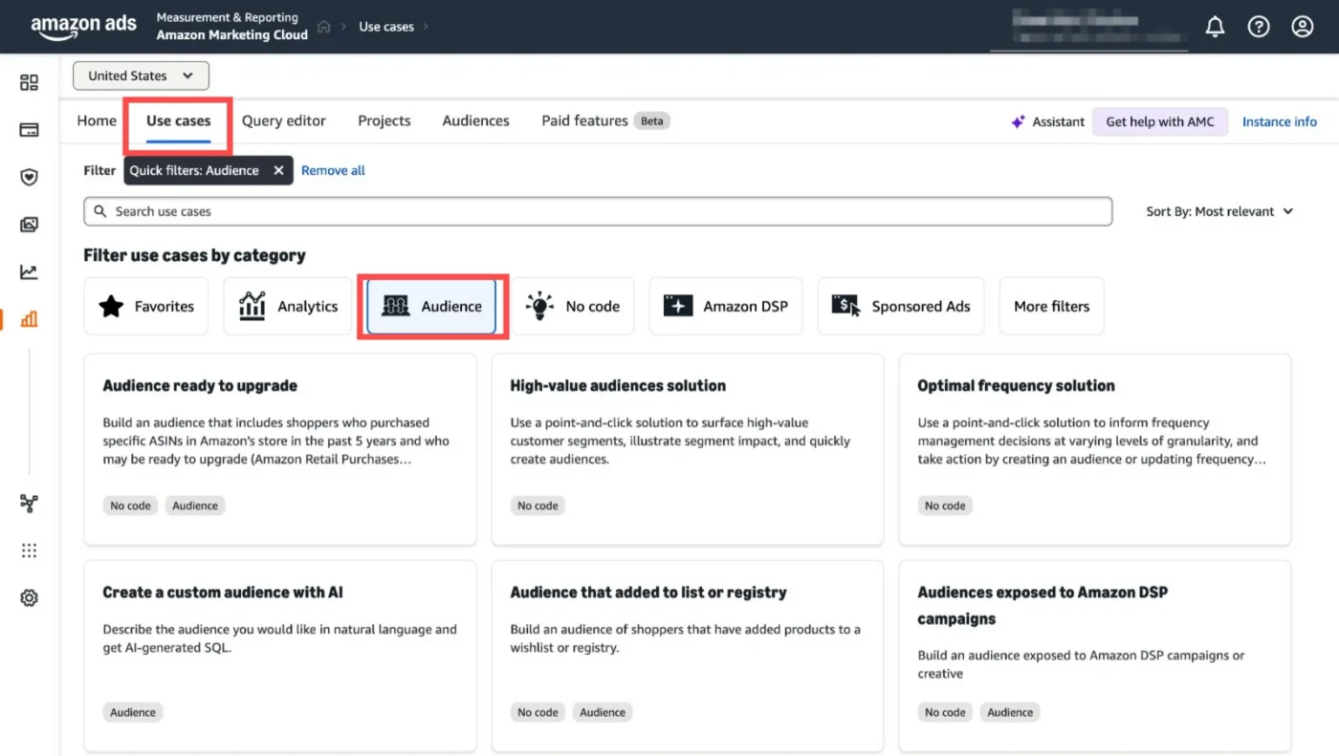Click the Search use cases field
Viewport: 1339px width, 756px height.
coord(598,211)
